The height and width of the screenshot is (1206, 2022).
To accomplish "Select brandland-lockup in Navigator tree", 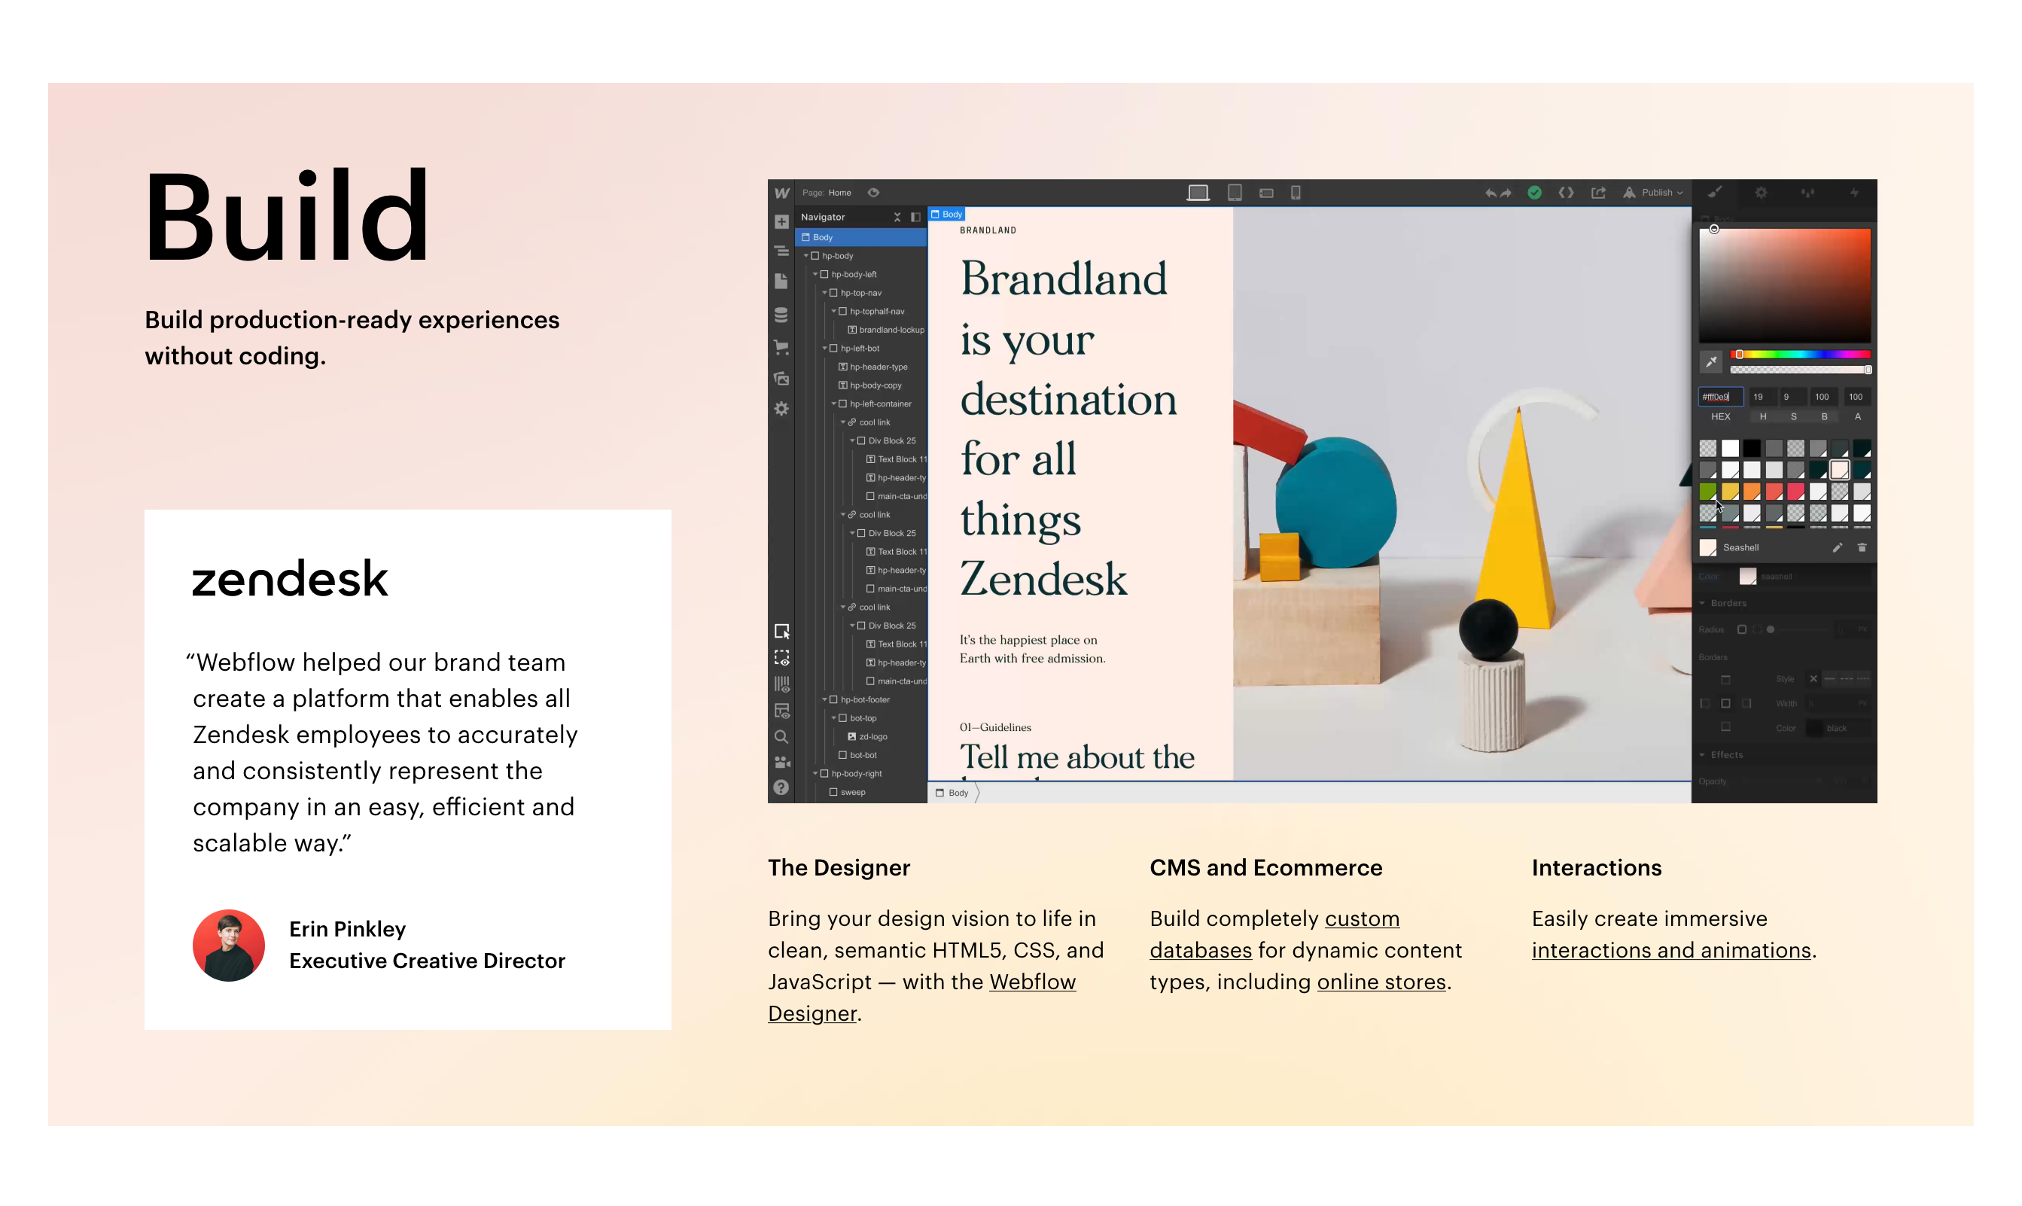I will tap(885, 330).
